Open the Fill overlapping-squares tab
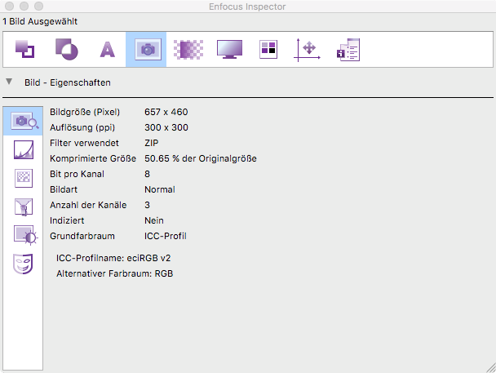The image size is (496, 373). (25, 50)
